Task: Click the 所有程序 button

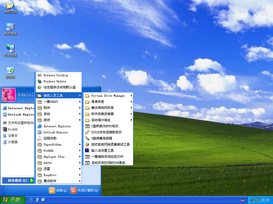Action: tap(18, 180)
